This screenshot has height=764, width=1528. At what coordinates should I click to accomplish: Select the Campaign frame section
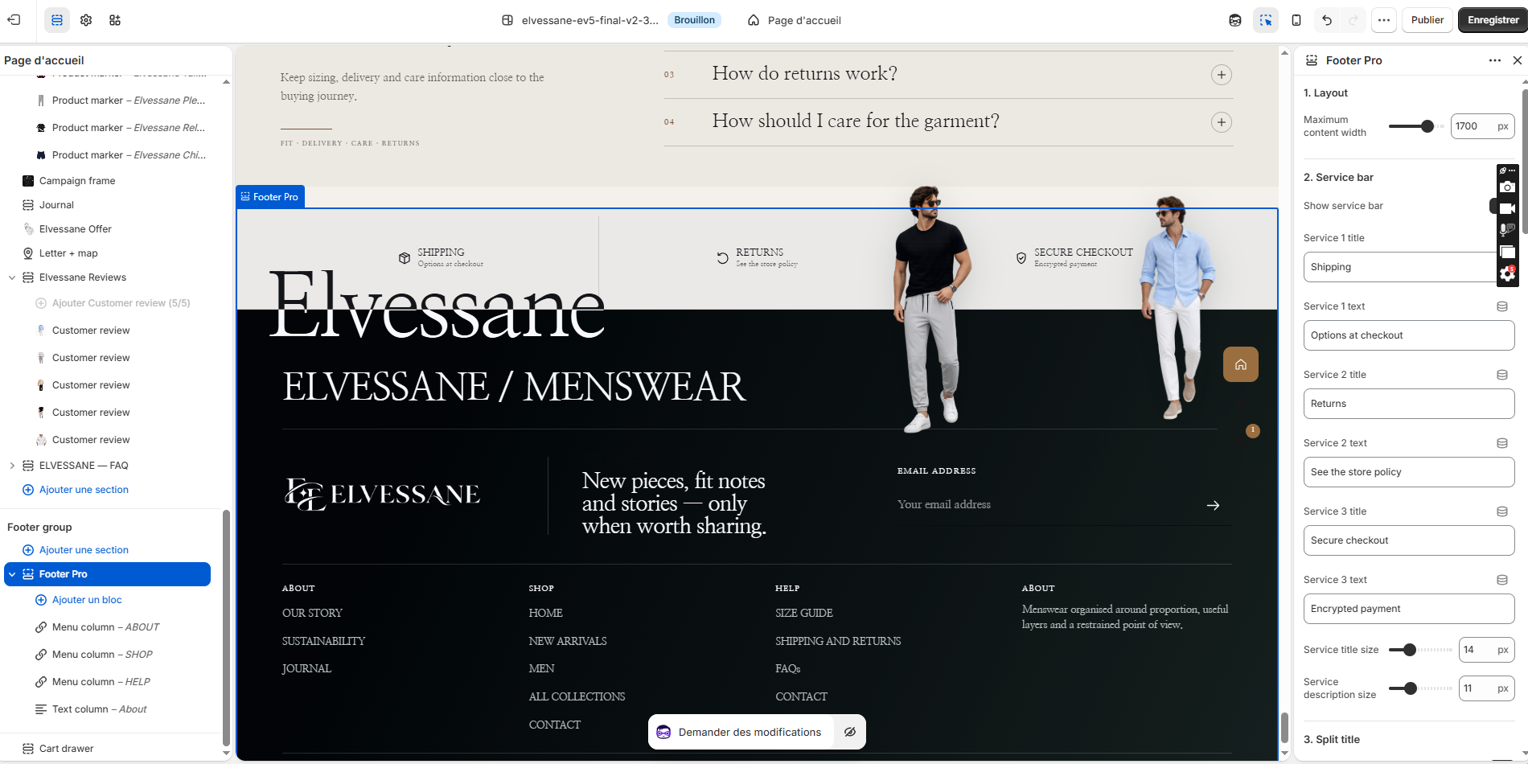coord(77,181)
